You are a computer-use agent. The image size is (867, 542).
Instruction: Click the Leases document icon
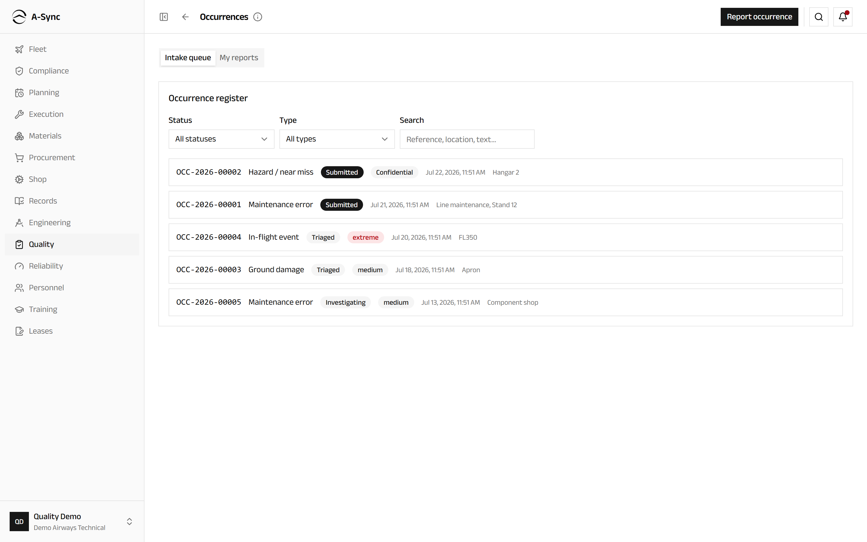point(19,331)
